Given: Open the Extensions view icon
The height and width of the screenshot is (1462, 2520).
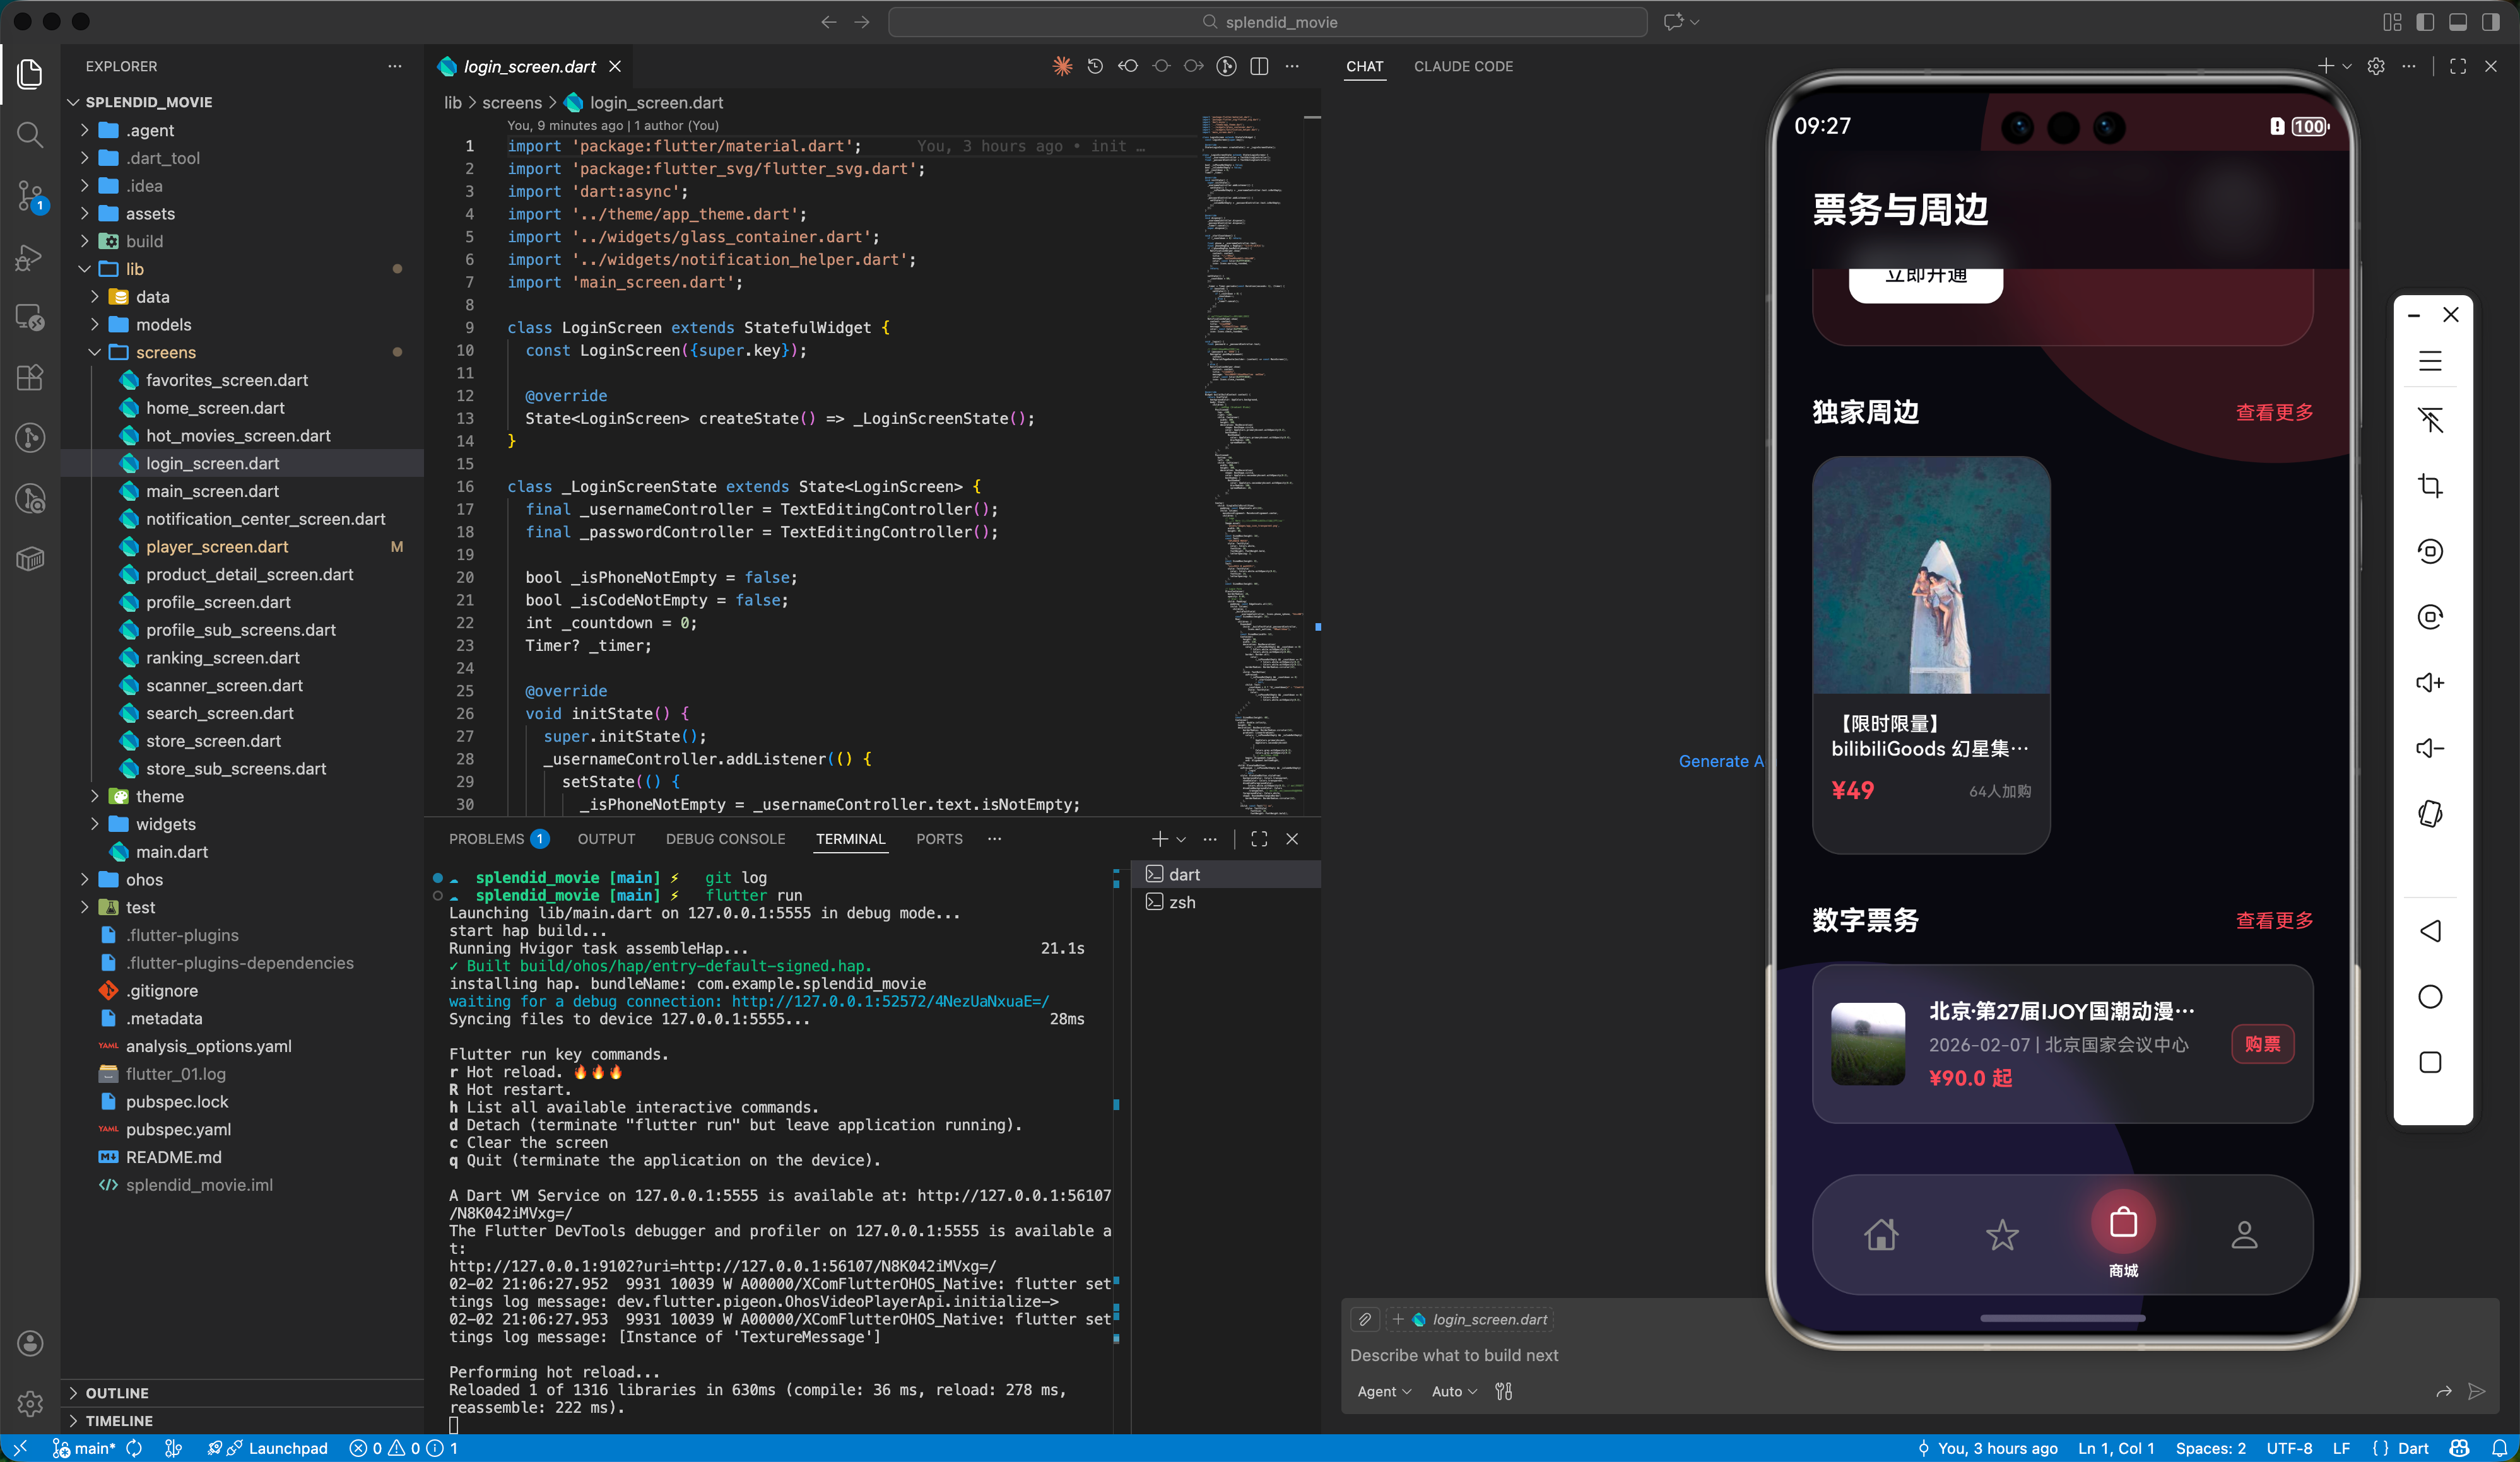Looking at the screenshot, I should point(30,377).
